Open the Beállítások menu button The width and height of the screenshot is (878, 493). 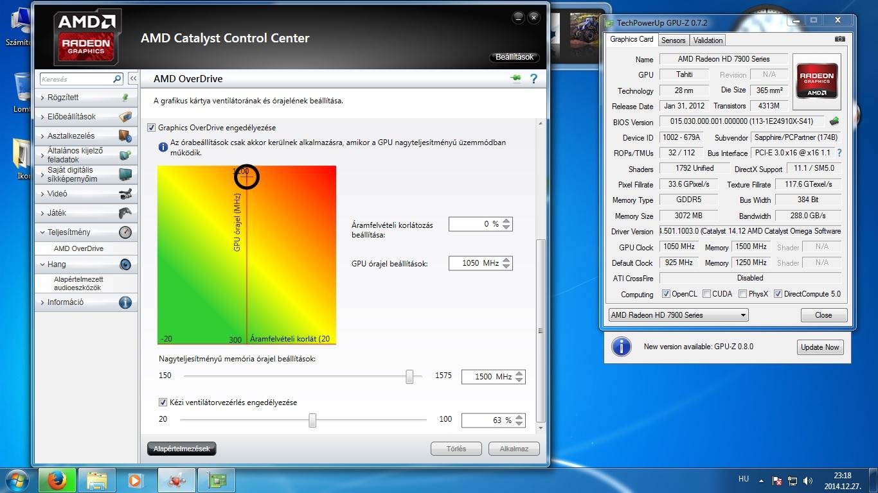point(514,57)
